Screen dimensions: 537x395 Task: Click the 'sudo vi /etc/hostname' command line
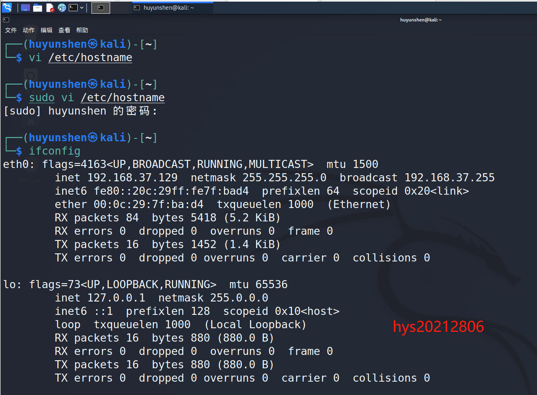(97, 98)
